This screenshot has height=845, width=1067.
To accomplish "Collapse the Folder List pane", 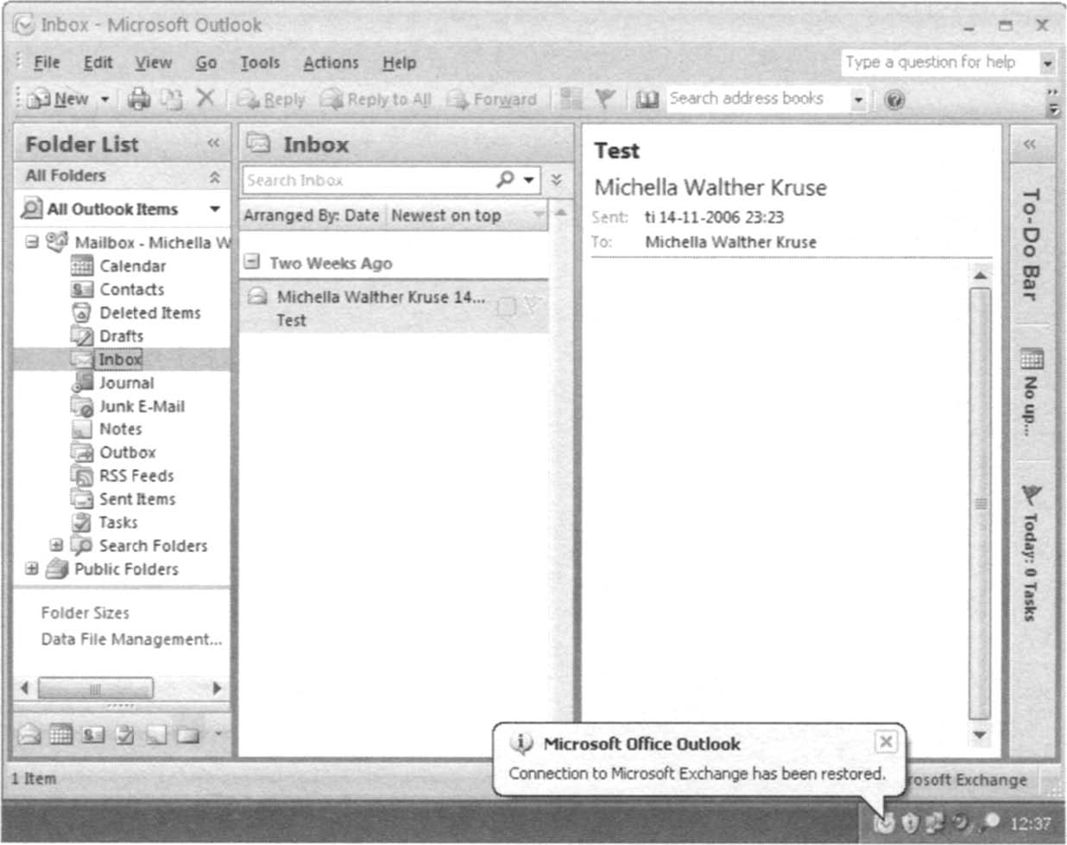I will (x=213, y=143).
